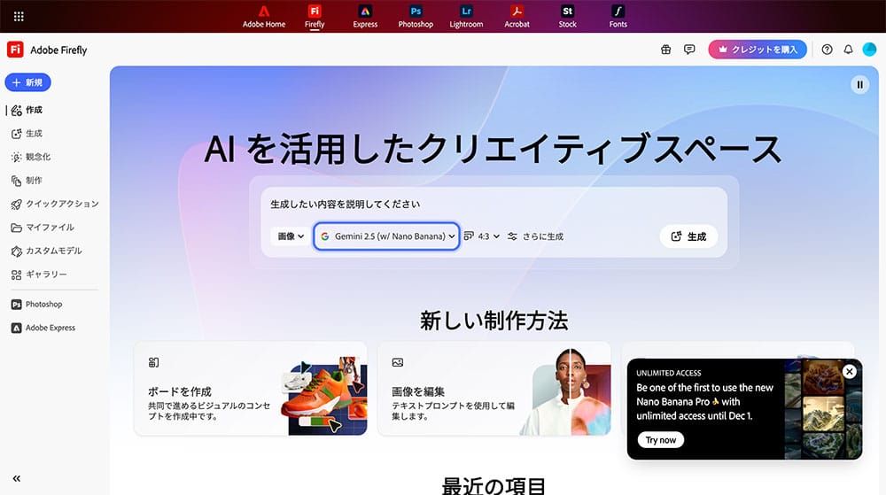Open Adobe Home from top bar
This screenshot has height=495, width=886.
264,16
